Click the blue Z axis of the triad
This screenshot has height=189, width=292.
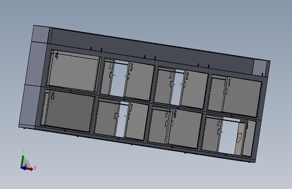pos(24,168)
